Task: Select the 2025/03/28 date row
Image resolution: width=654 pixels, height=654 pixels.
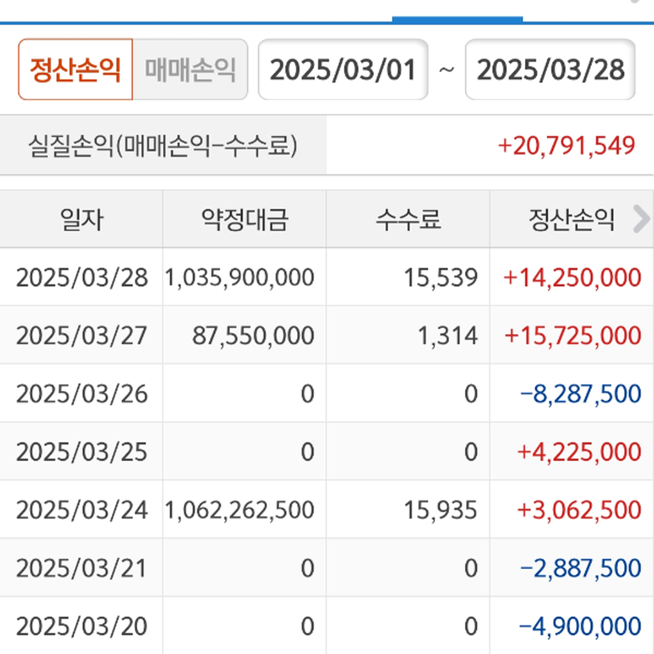Action: 82,278
